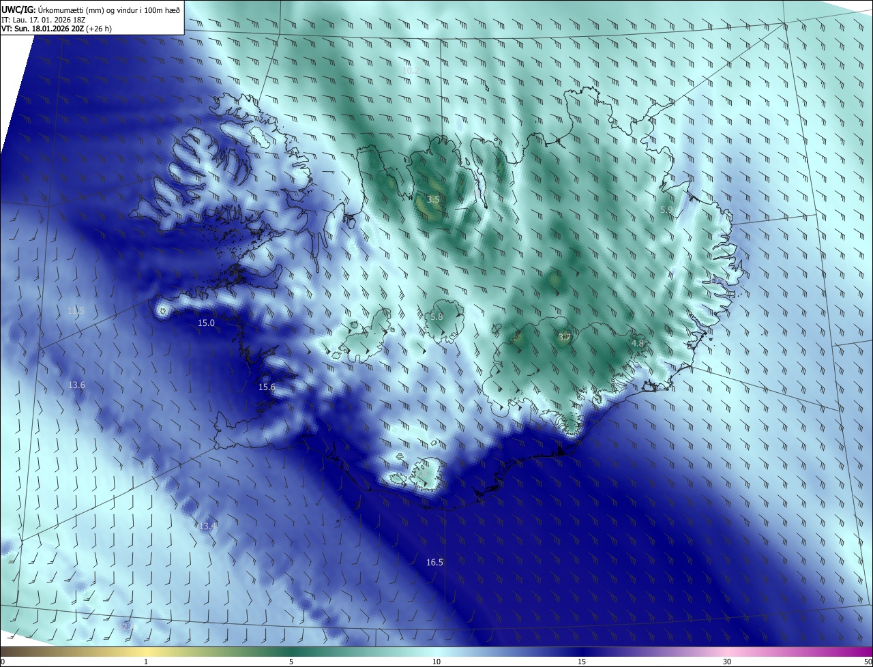Click the colorbar tick label 50
The height and width of the screenshot is (667, 873).
point(868,662)
